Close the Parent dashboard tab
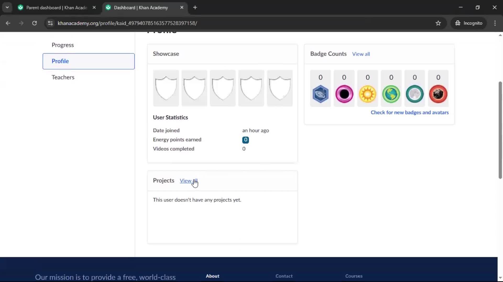 (x=94, y=8)
